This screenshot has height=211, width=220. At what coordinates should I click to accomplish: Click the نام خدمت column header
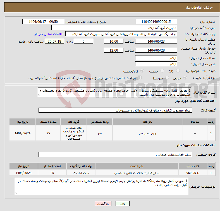point(137,166)
